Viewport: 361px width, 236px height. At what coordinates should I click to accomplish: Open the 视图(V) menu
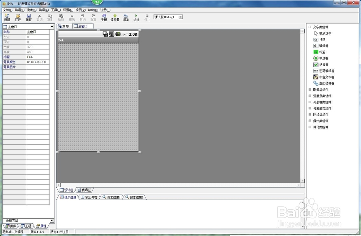click(x=81, y=10)
